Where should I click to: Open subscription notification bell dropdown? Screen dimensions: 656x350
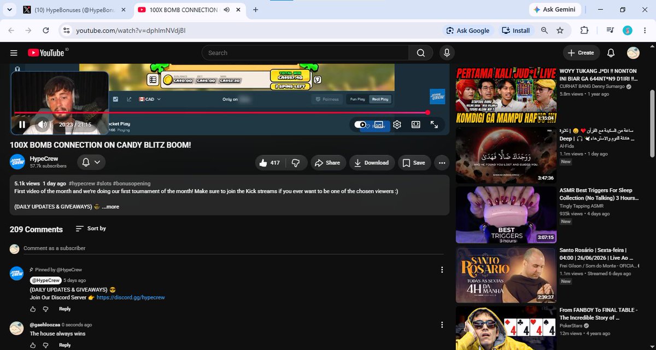(91, 162)
